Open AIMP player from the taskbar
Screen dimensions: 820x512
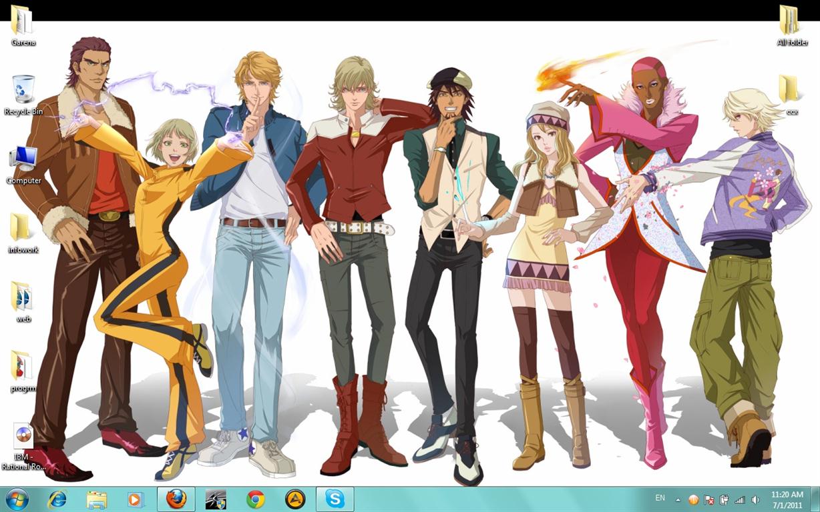coord(294,499)
